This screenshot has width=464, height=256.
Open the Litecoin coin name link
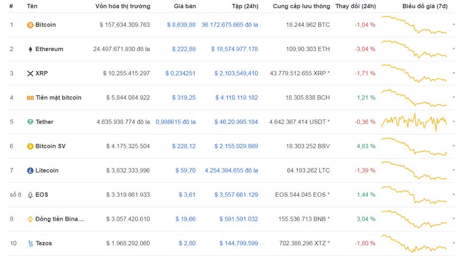47,170
